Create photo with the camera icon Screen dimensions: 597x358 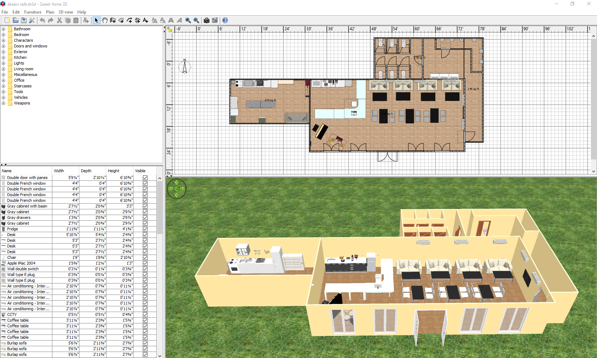point(206,20)
